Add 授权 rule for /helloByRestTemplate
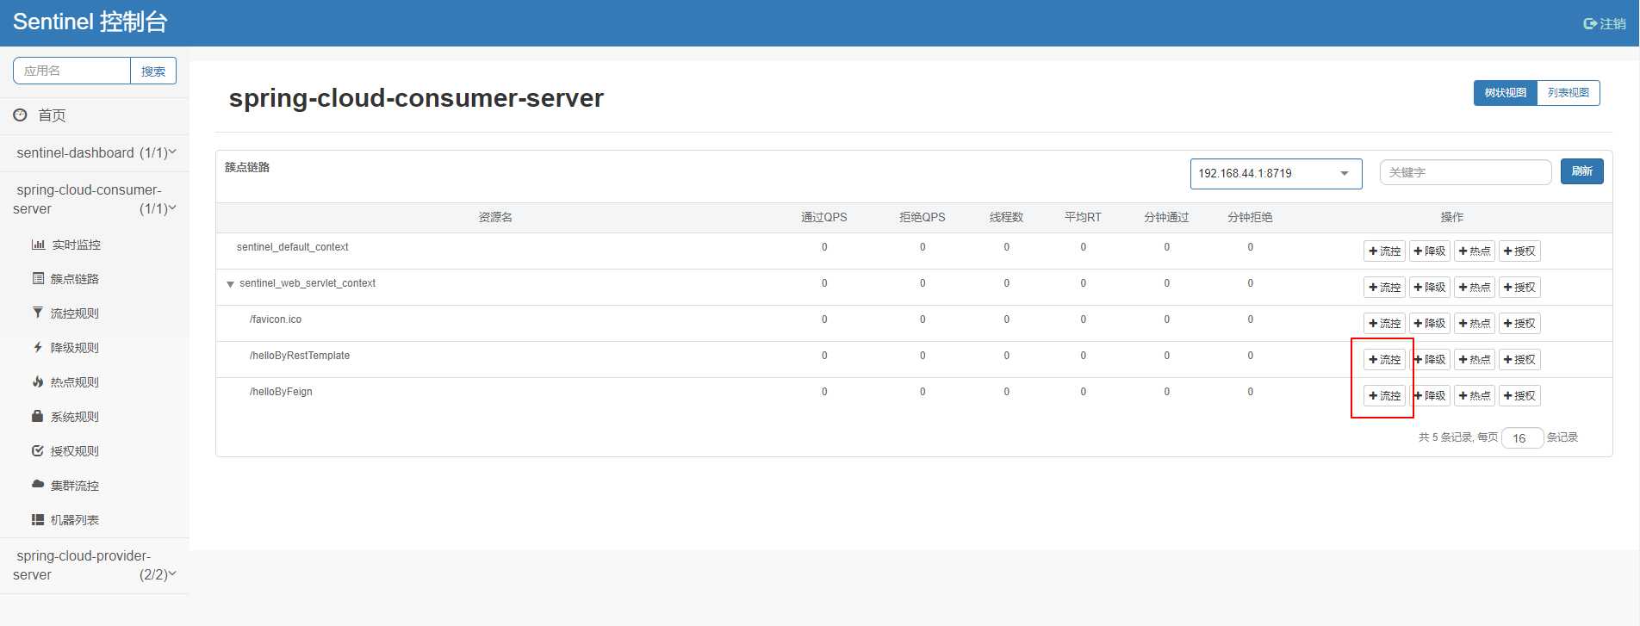The width and height of the screenshot is (1640, 626). (1519, 360)
